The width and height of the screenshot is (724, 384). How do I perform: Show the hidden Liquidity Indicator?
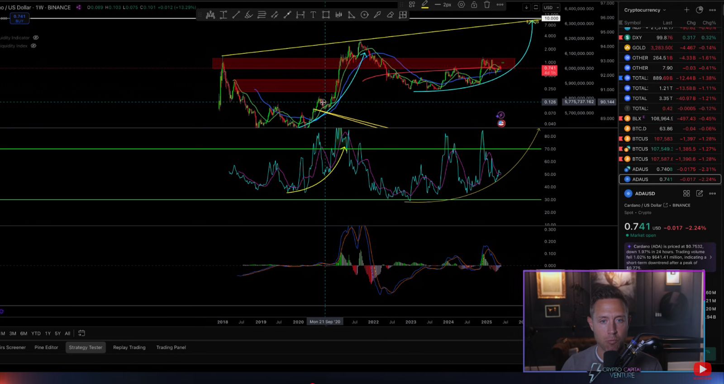[36, 38]
